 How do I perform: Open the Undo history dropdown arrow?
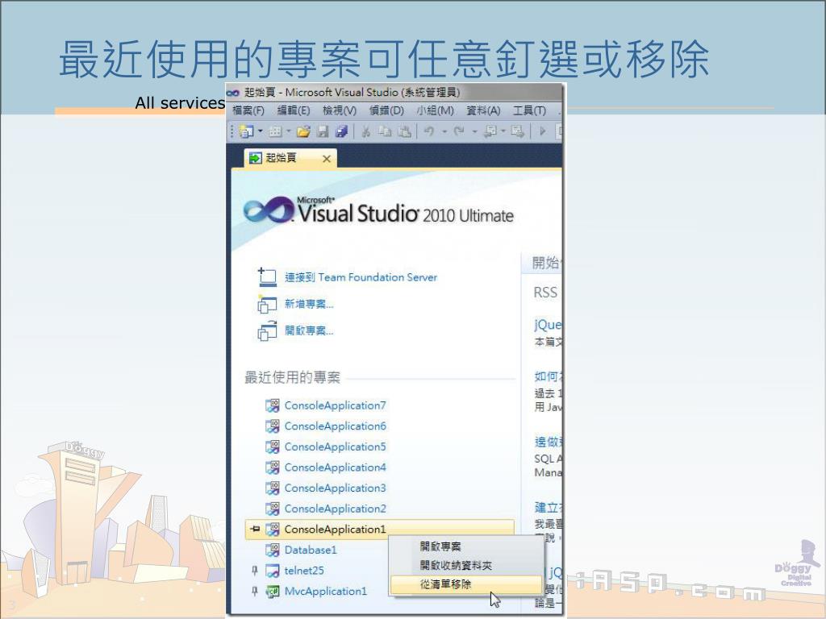click(444, 131)
